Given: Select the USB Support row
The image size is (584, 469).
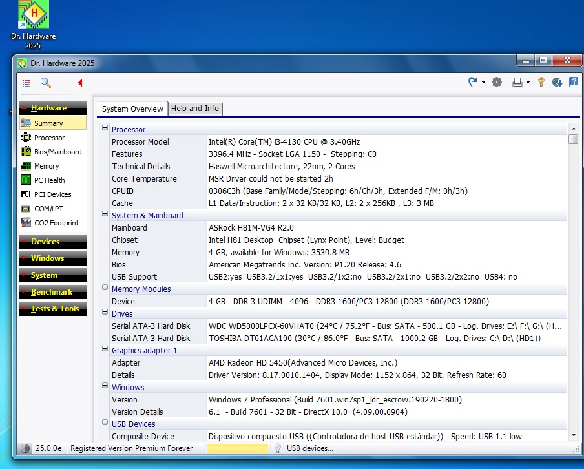Looking at the screenshot, I should (x=338, y=277).
